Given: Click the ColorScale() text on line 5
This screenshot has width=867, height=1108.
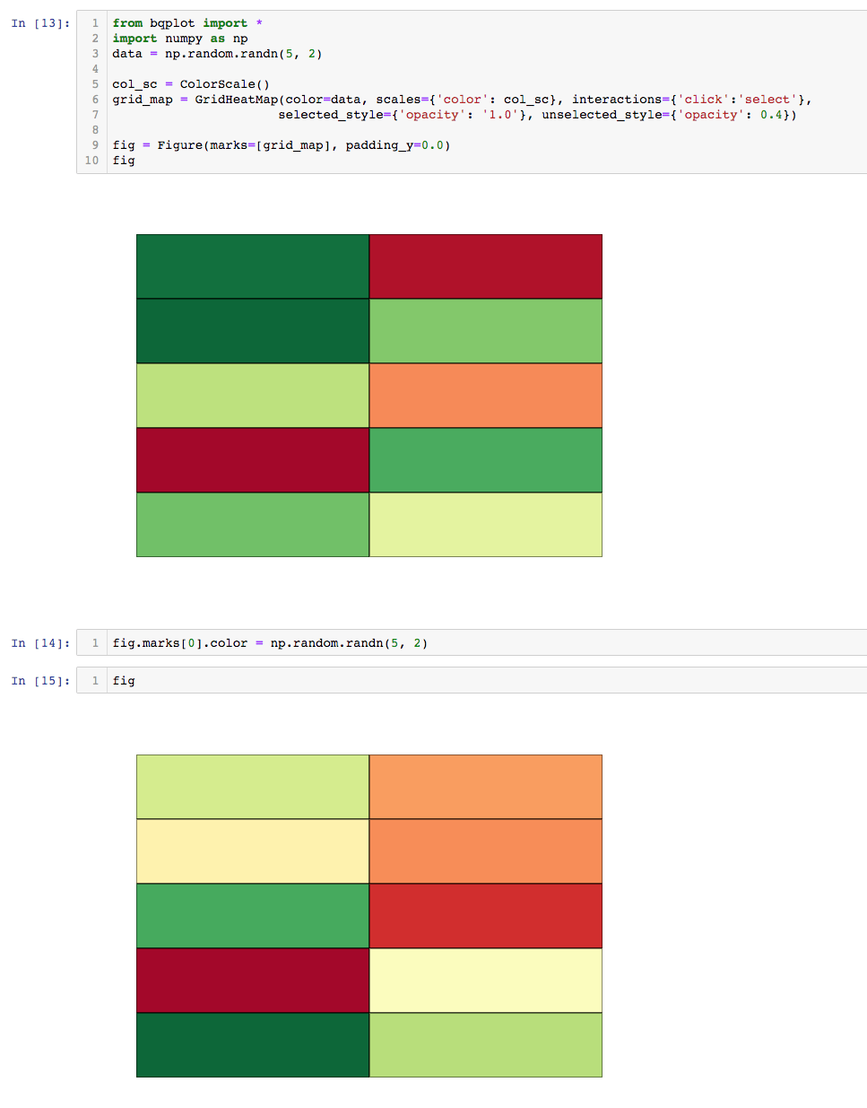Looking at the screenshot, I should [x=224, y=83].
